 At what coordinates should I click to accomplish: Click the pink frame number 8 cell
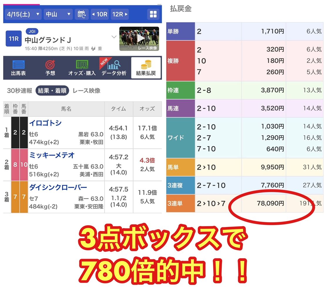pyautogui.click(x=15, y=165)
